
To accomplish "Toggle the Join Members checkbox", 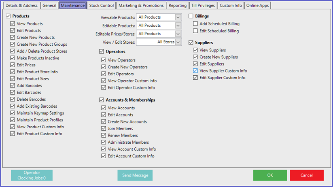I will 104,129.
